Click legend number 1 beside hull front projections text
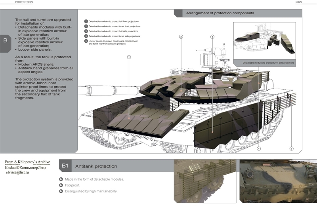Viewport: 317px width, 213px height. (86, 21)
